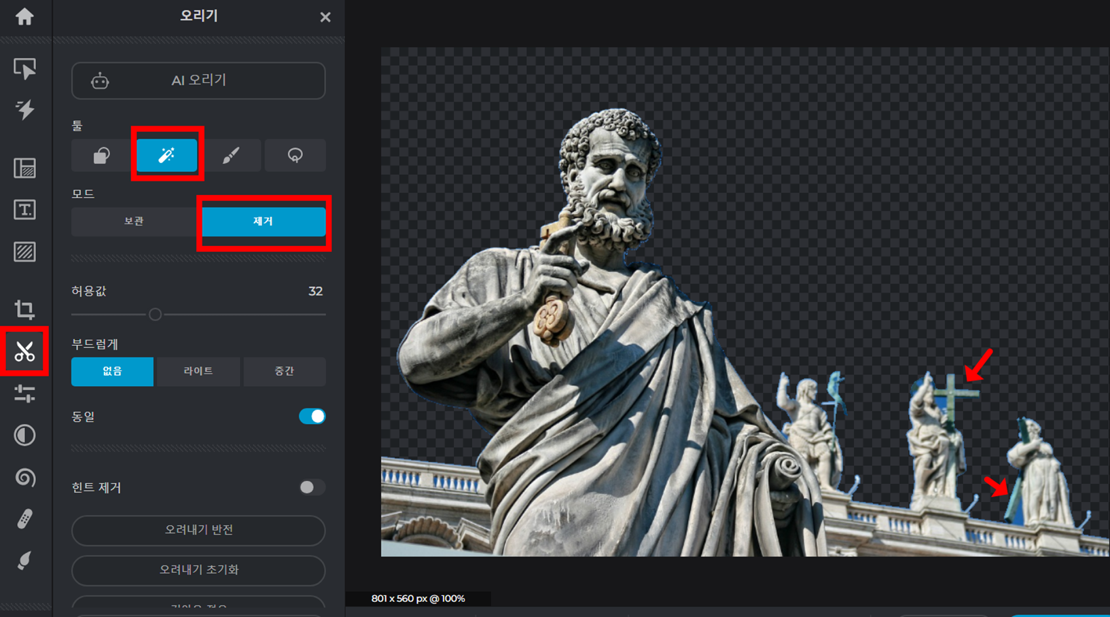Turn off the 동일 toggle
The width and height of the screenshot is (1110, 617).
point(312,416)
